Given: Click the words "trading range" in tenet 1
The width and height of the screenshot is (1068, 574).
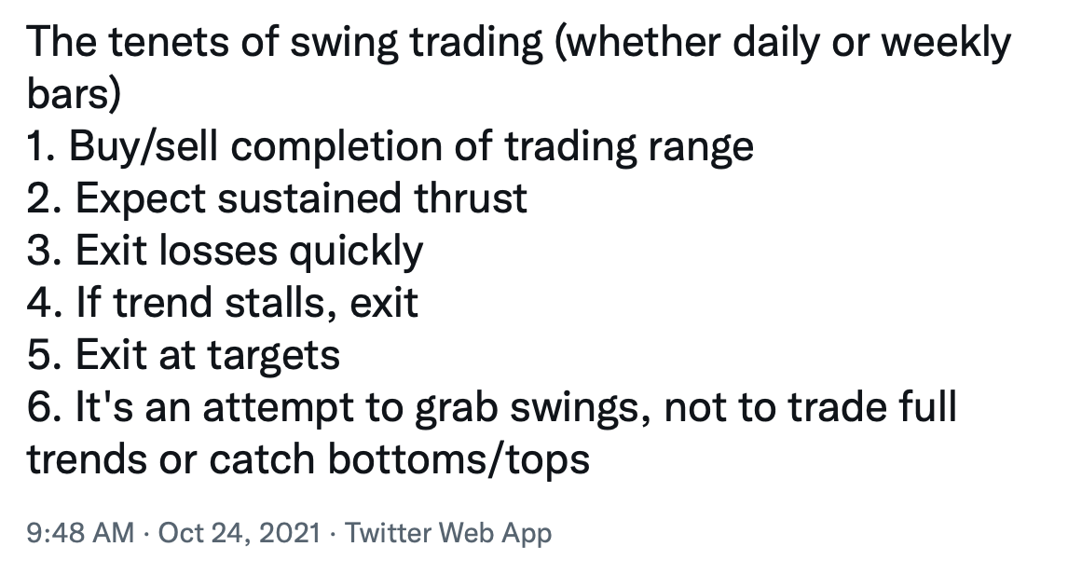Looking at the screenshot, I should (x=629, y=146).
